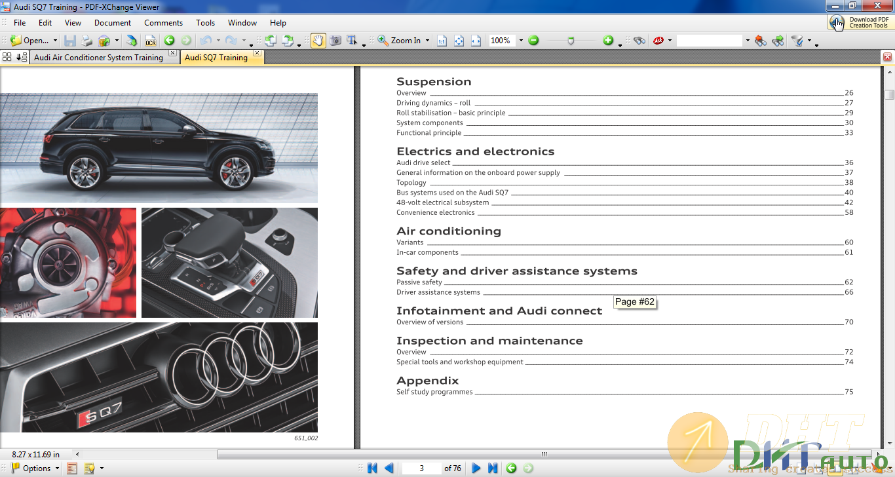Open the search box history dropdown
Screen dimensions: 895x477
point(747,41)
